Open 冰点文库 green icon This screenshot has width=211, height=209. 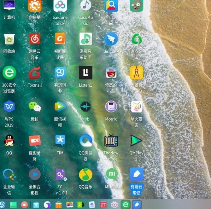(x=136, y=39)
